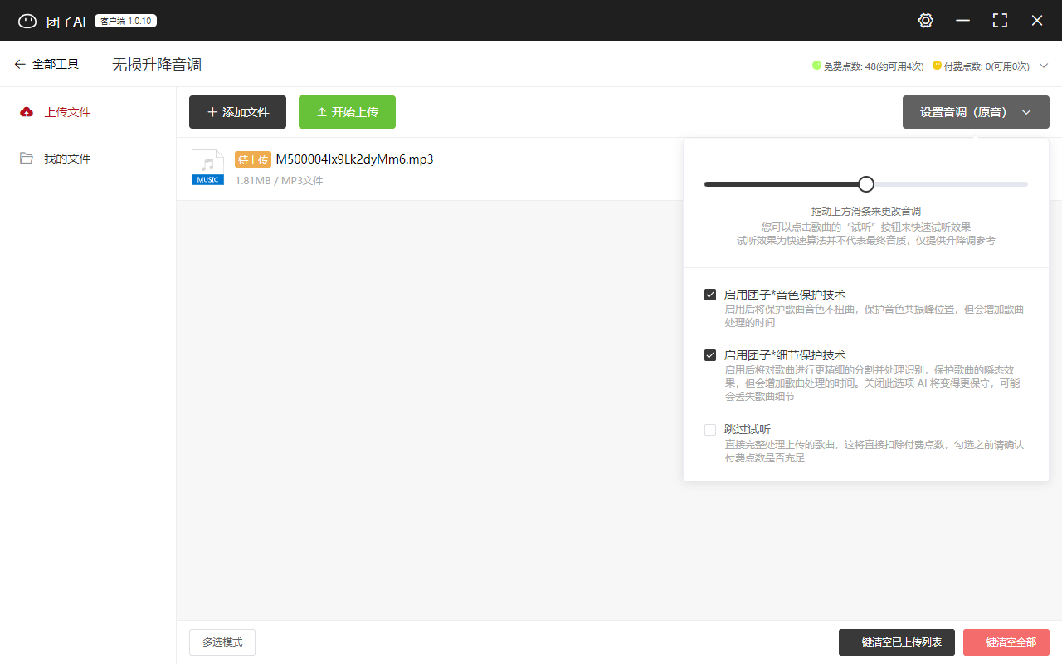Disable 启用团子*细节保护技术
Viewport: 1062px width, 664px height.
tap(710, 354)
